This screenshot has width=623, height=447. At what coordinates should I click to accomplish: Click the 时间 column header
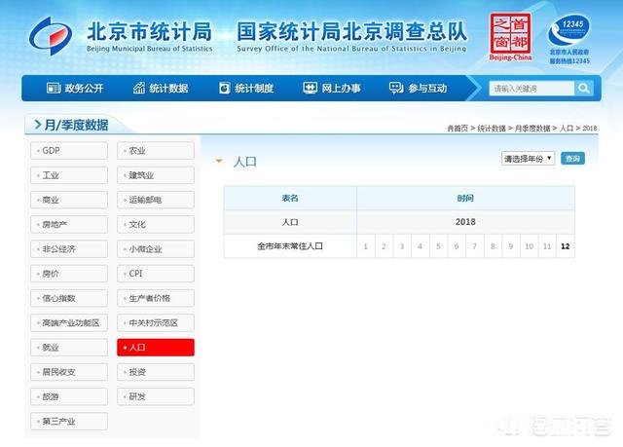click(x=465, y=199)
